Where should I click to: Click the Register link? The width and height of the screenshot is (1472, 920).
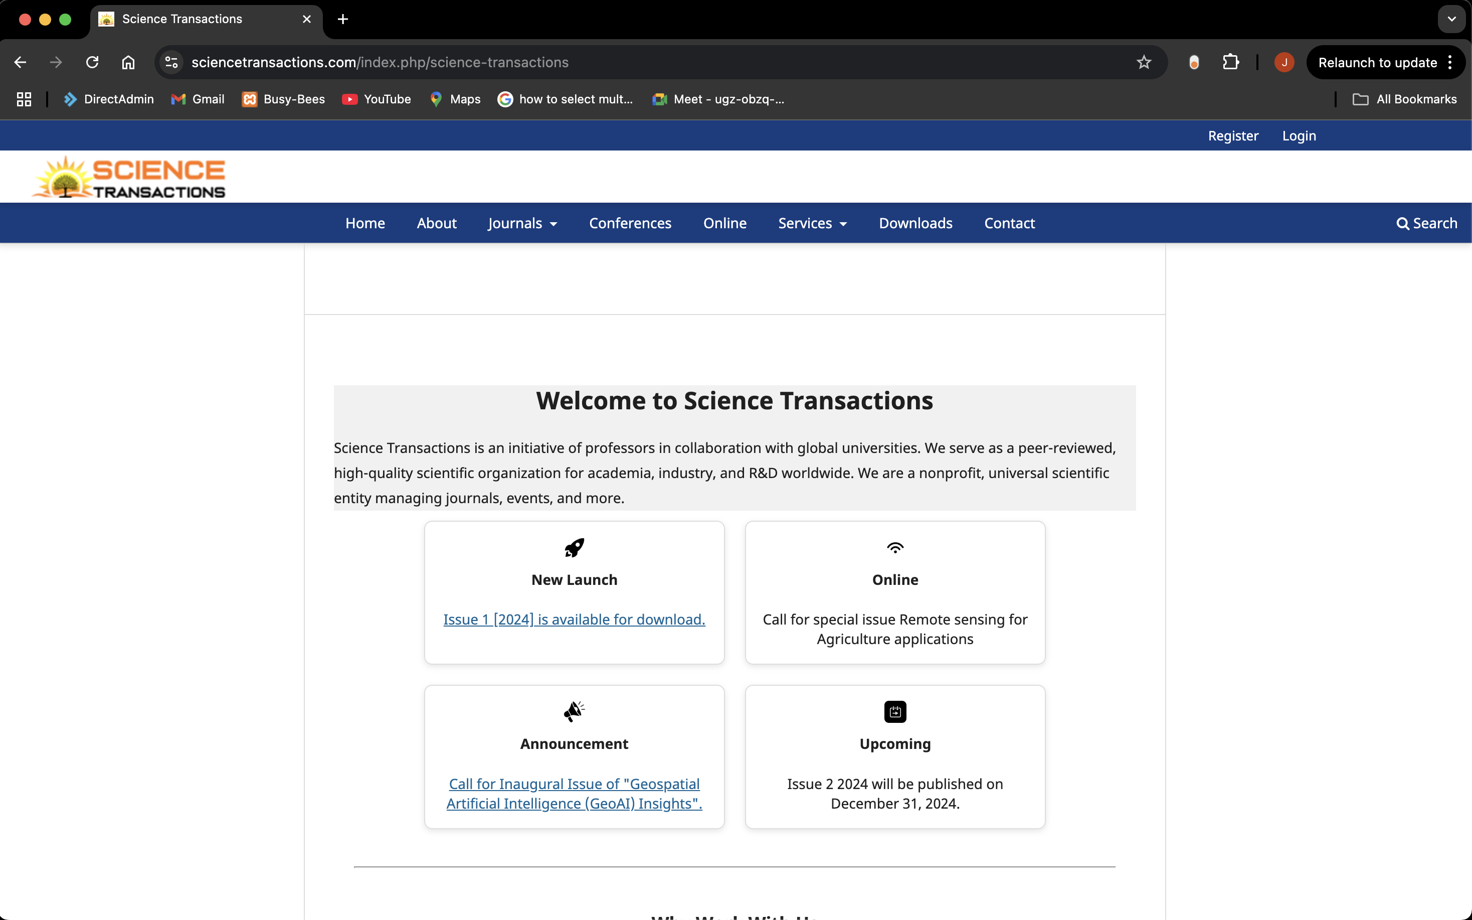(x=1233, y=135)
